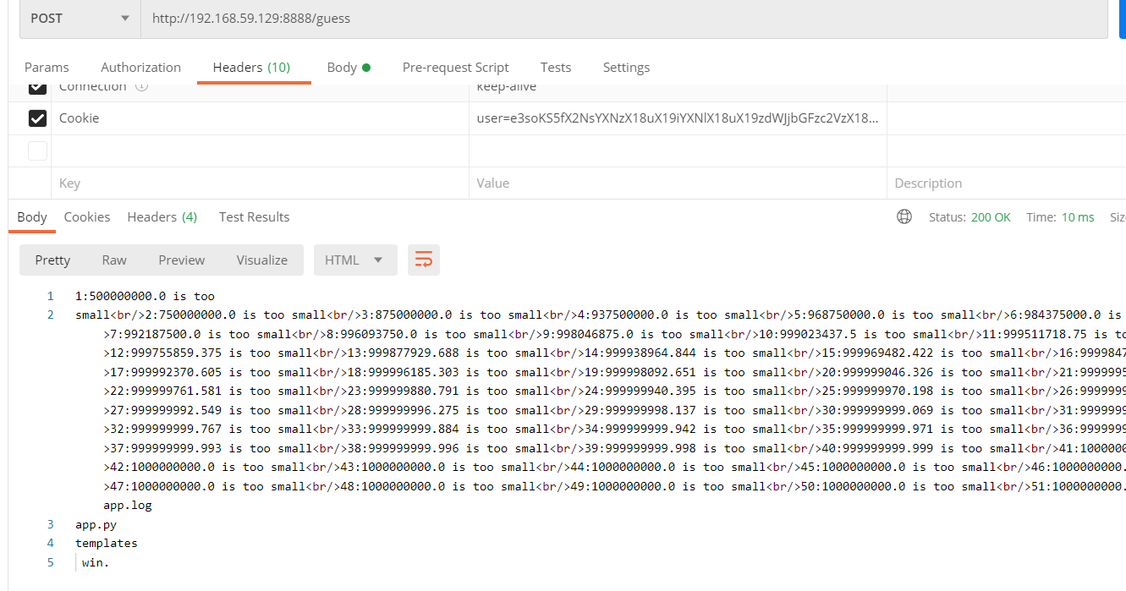Image resolution: width=1126 pixels, height=591 pixels.
Task: Click the info icon beside Connection header
Action: (142, 87)
